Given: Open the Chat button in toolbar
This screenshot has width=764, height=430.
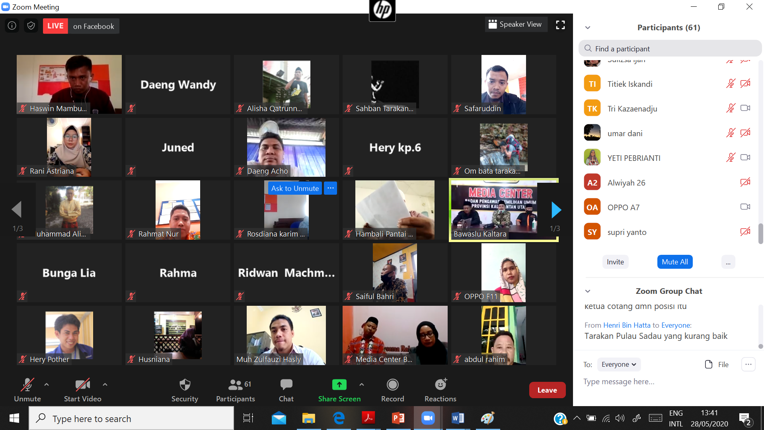Looking at the screenshot, I should [x=286, y=390].
